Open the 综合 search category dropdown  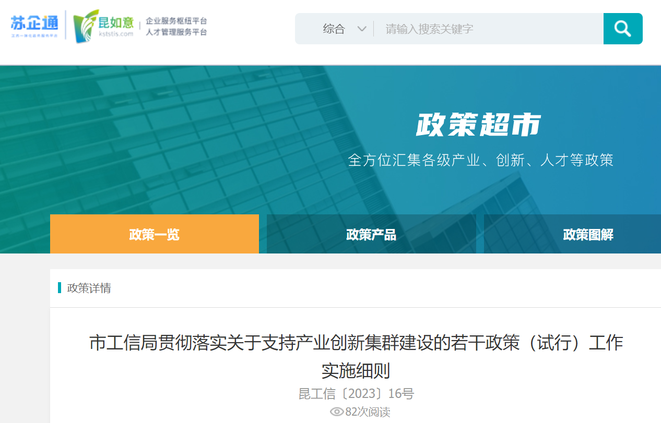[334, 29]
